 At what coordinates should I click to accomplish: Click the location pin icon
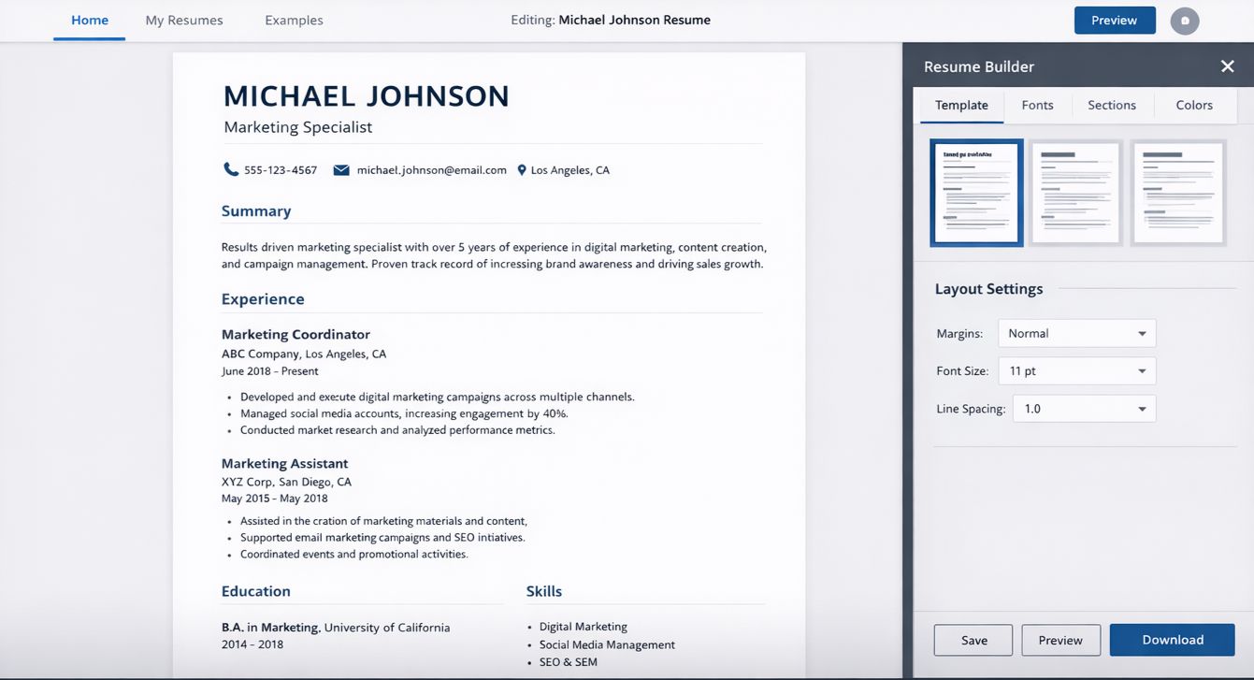coord(522,170)
